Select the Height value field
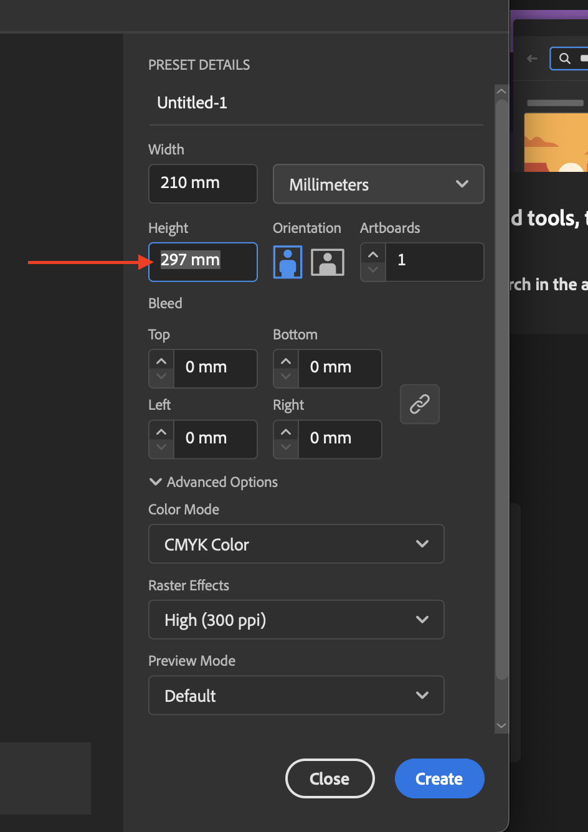Image resolution: width=588 pixels, height=832 pixels. click(x=202, y=262)
